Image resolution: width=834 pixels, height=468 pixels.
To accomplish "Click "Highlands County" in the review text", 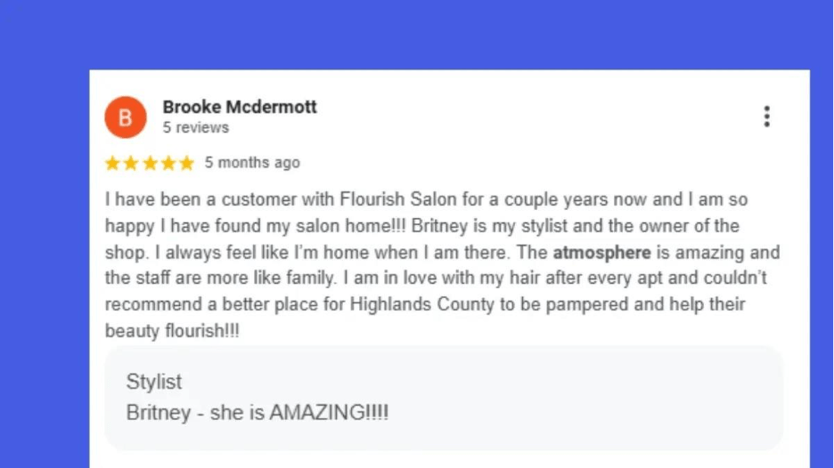I will click(411, 305).
